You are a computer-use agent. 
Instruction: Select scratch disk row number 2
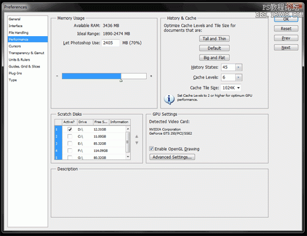(x=58, y=137)
